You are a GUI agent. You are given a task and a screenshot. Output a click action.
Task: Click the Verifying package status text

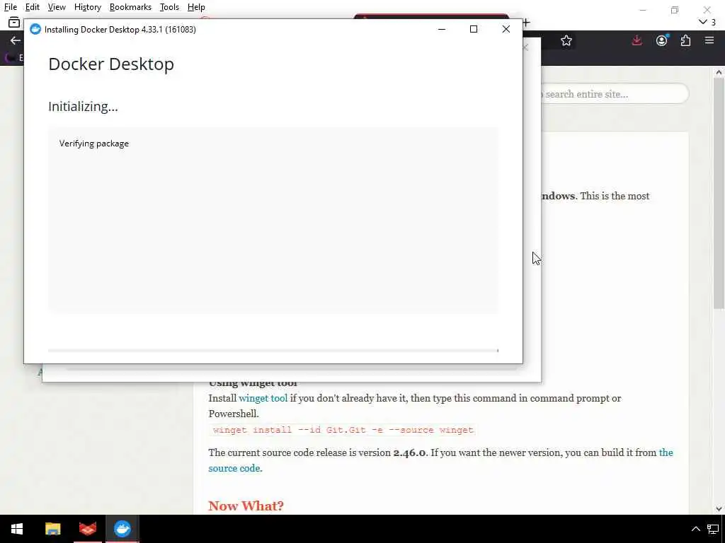pyautogui.click(x=94, y=144)
